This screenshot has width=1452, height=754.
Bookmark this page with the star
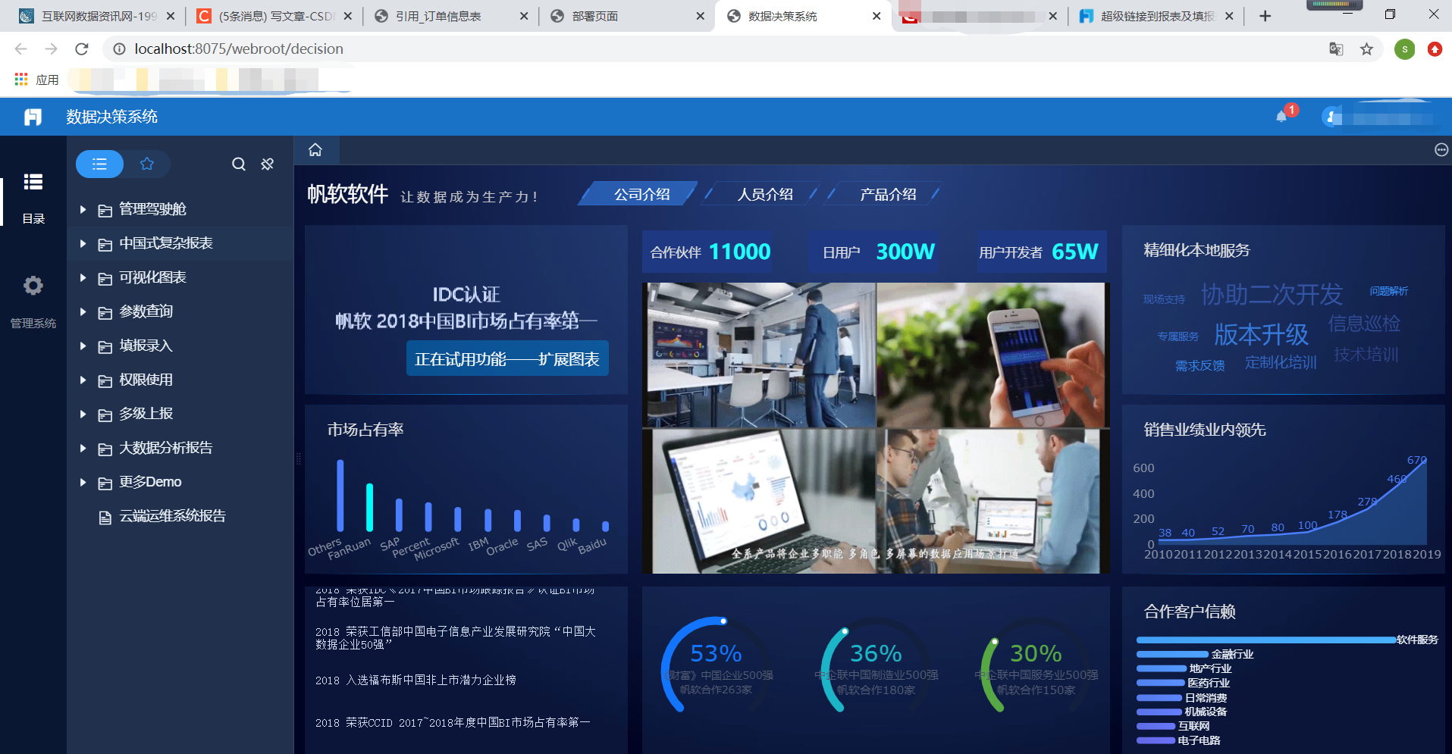[1366, 49]
